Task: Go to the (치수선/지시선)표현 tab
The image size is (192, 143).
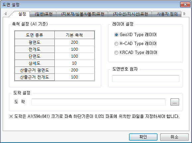Action: click(x=130, y=14)
